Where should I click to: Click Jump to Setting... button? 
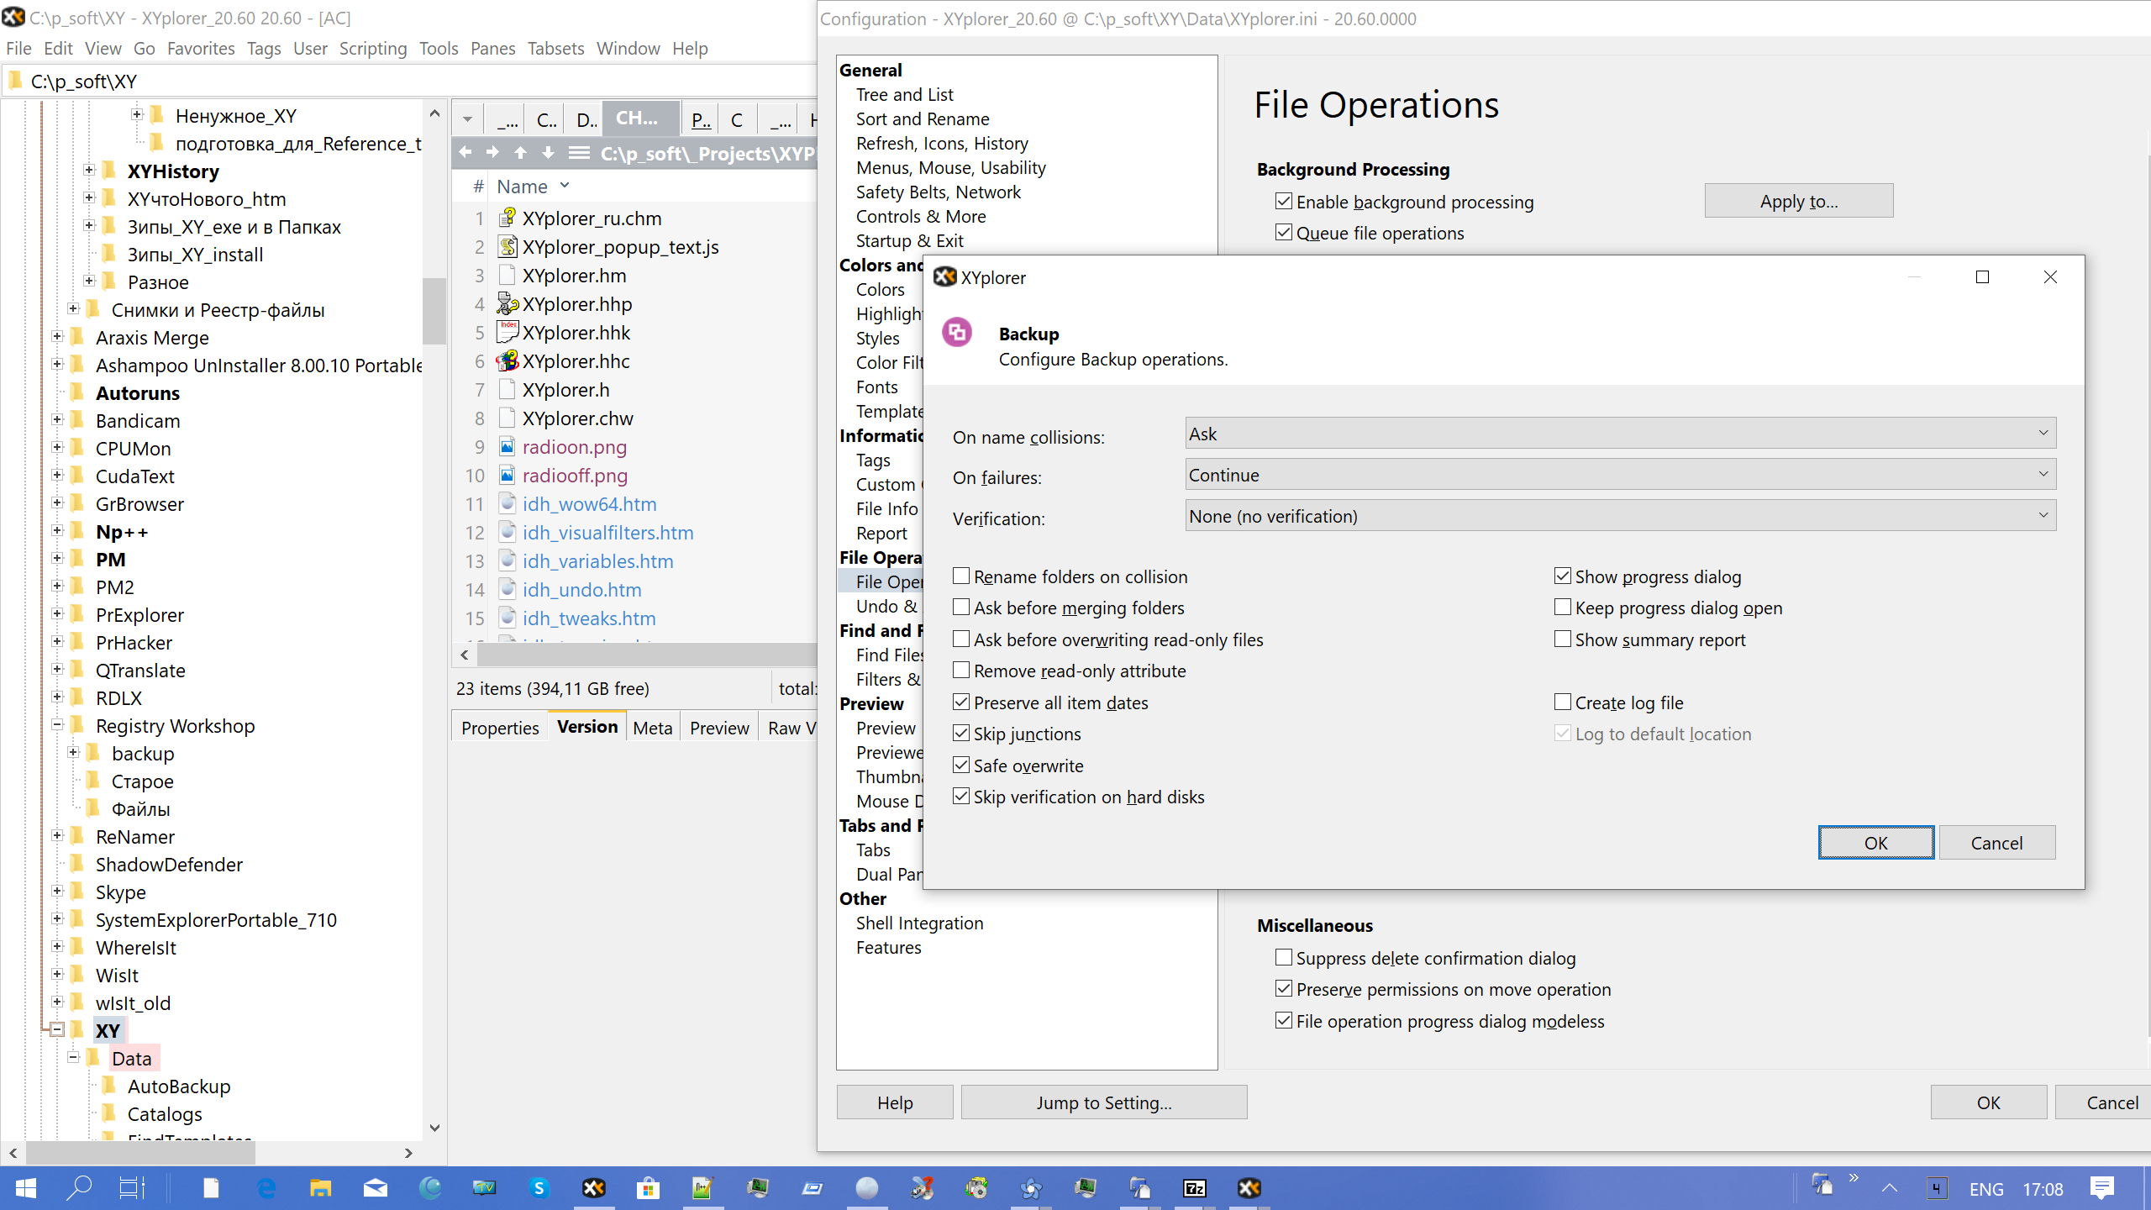tap(1104, 1102)
